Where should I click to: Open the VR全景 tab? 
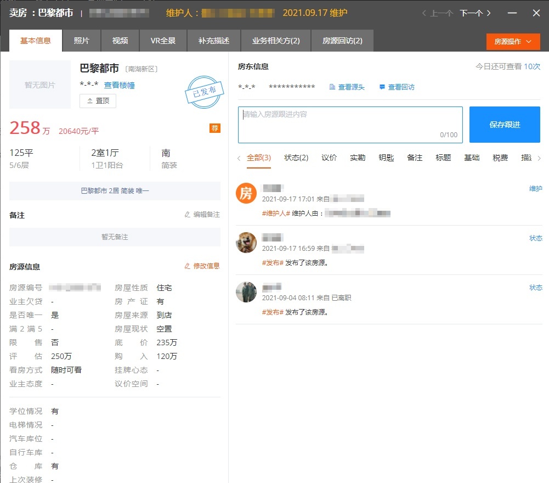[163, 41]
